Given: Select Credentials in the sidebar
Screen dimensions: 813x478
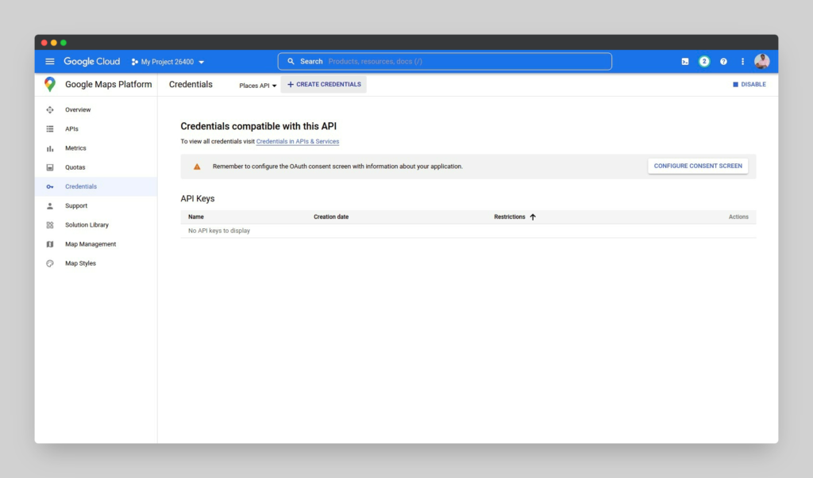Looking at the screenshot, I should click(96, 186).
